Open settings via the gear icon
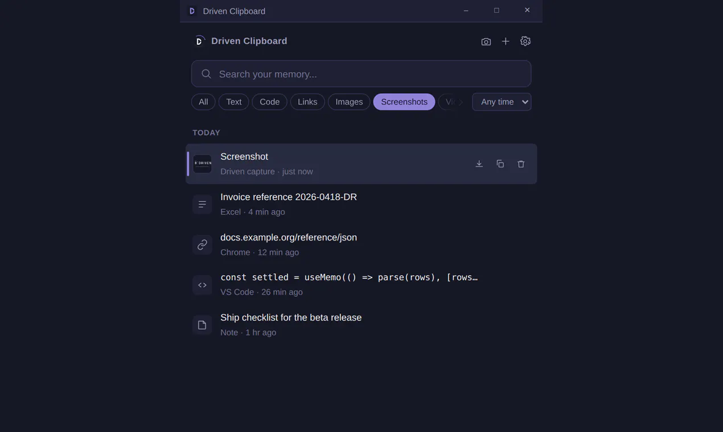The height and width of the screenshot is (432, 723). tap(525, 41)
